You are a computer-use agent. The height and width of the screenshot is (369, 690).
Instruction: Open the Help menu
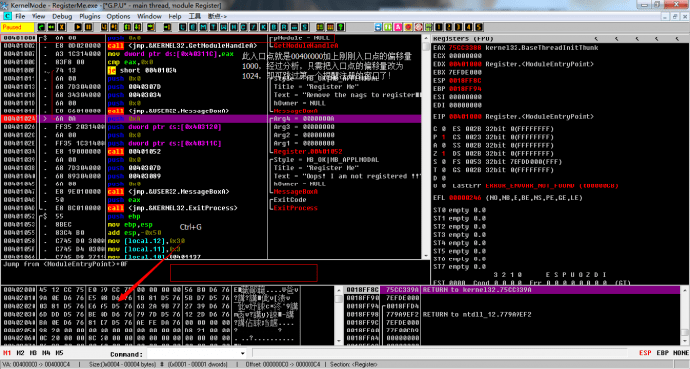pyautogui.click(x=174, y=16)
